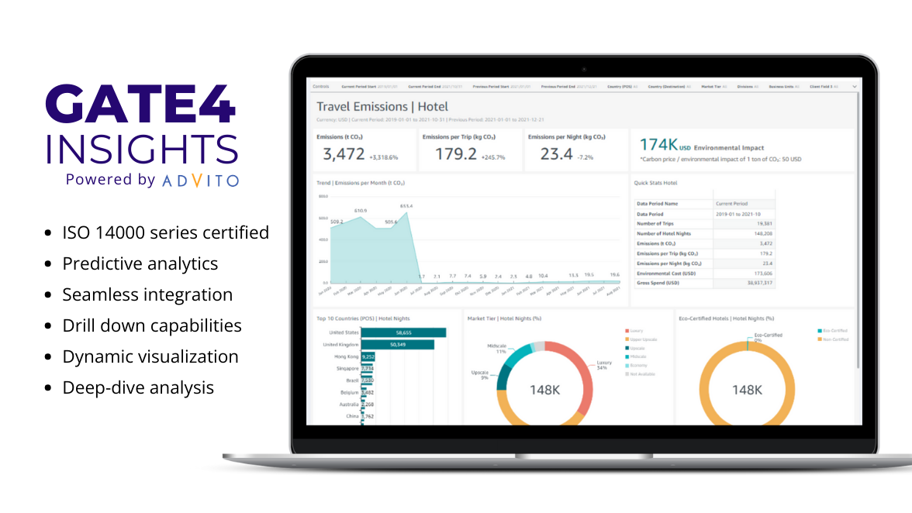Click the Non-Certified legend swatch
912x513 pixels.
pyautogui.click(x=820, y=339)
